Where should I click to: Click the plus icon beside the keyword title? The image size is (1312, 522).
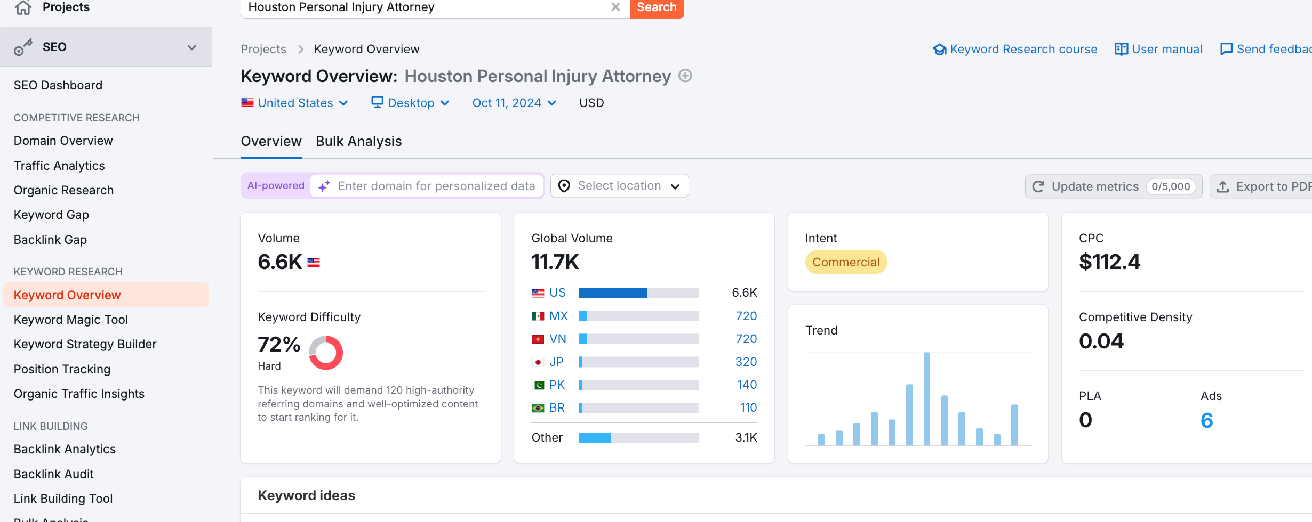[x=685, y=76]
